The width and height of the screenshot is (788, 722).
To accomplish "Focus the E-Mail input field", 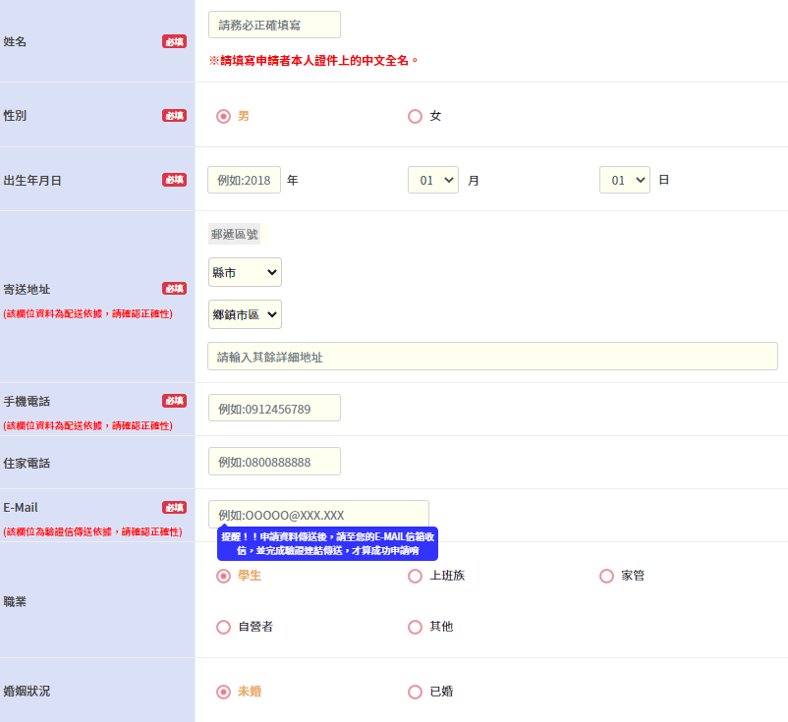I will [318, 514].
